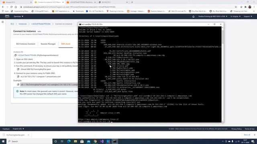
Task: Open the Windows notification center
Action: point(253,141)
